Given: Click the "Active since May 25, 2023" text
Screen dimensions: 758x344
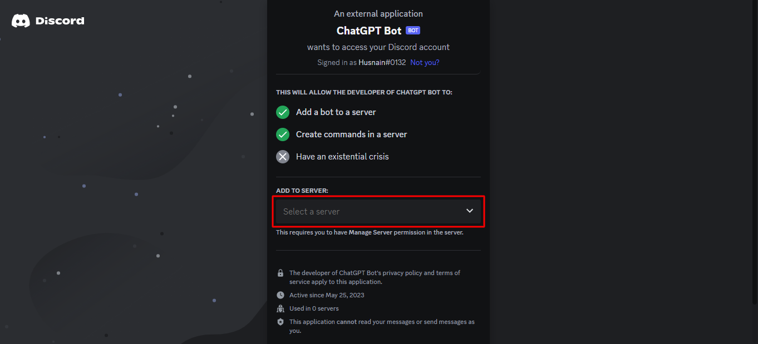Looking at the screenshot, I should [327, 295].
